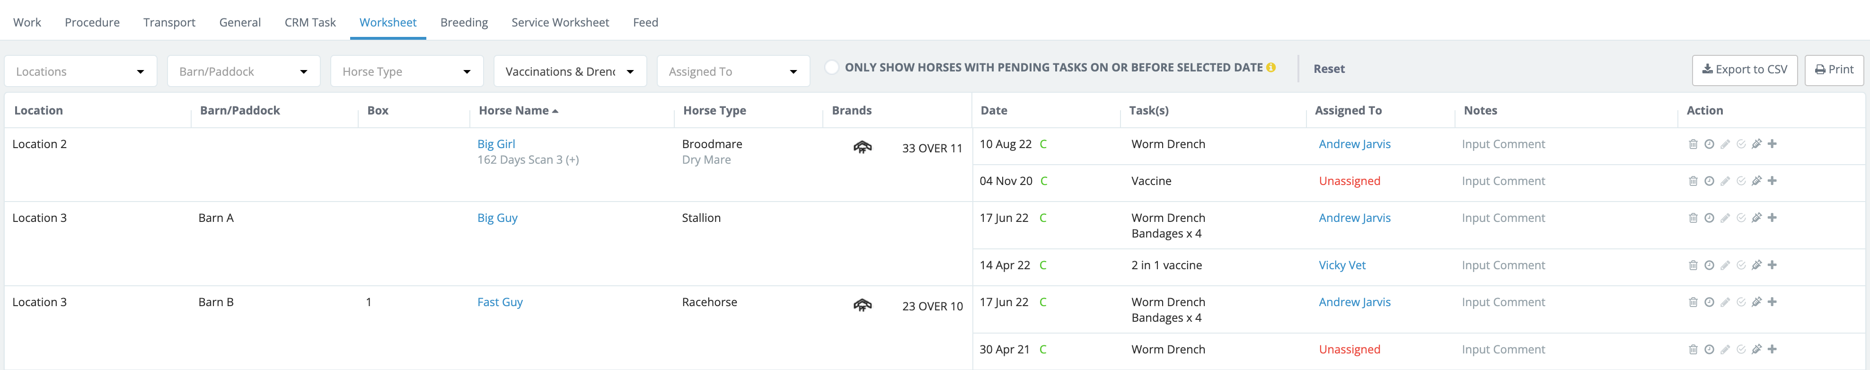
Task: Edit Big Guy's 17 Jun 22 task with pencil
Action: pos(1725,219)
